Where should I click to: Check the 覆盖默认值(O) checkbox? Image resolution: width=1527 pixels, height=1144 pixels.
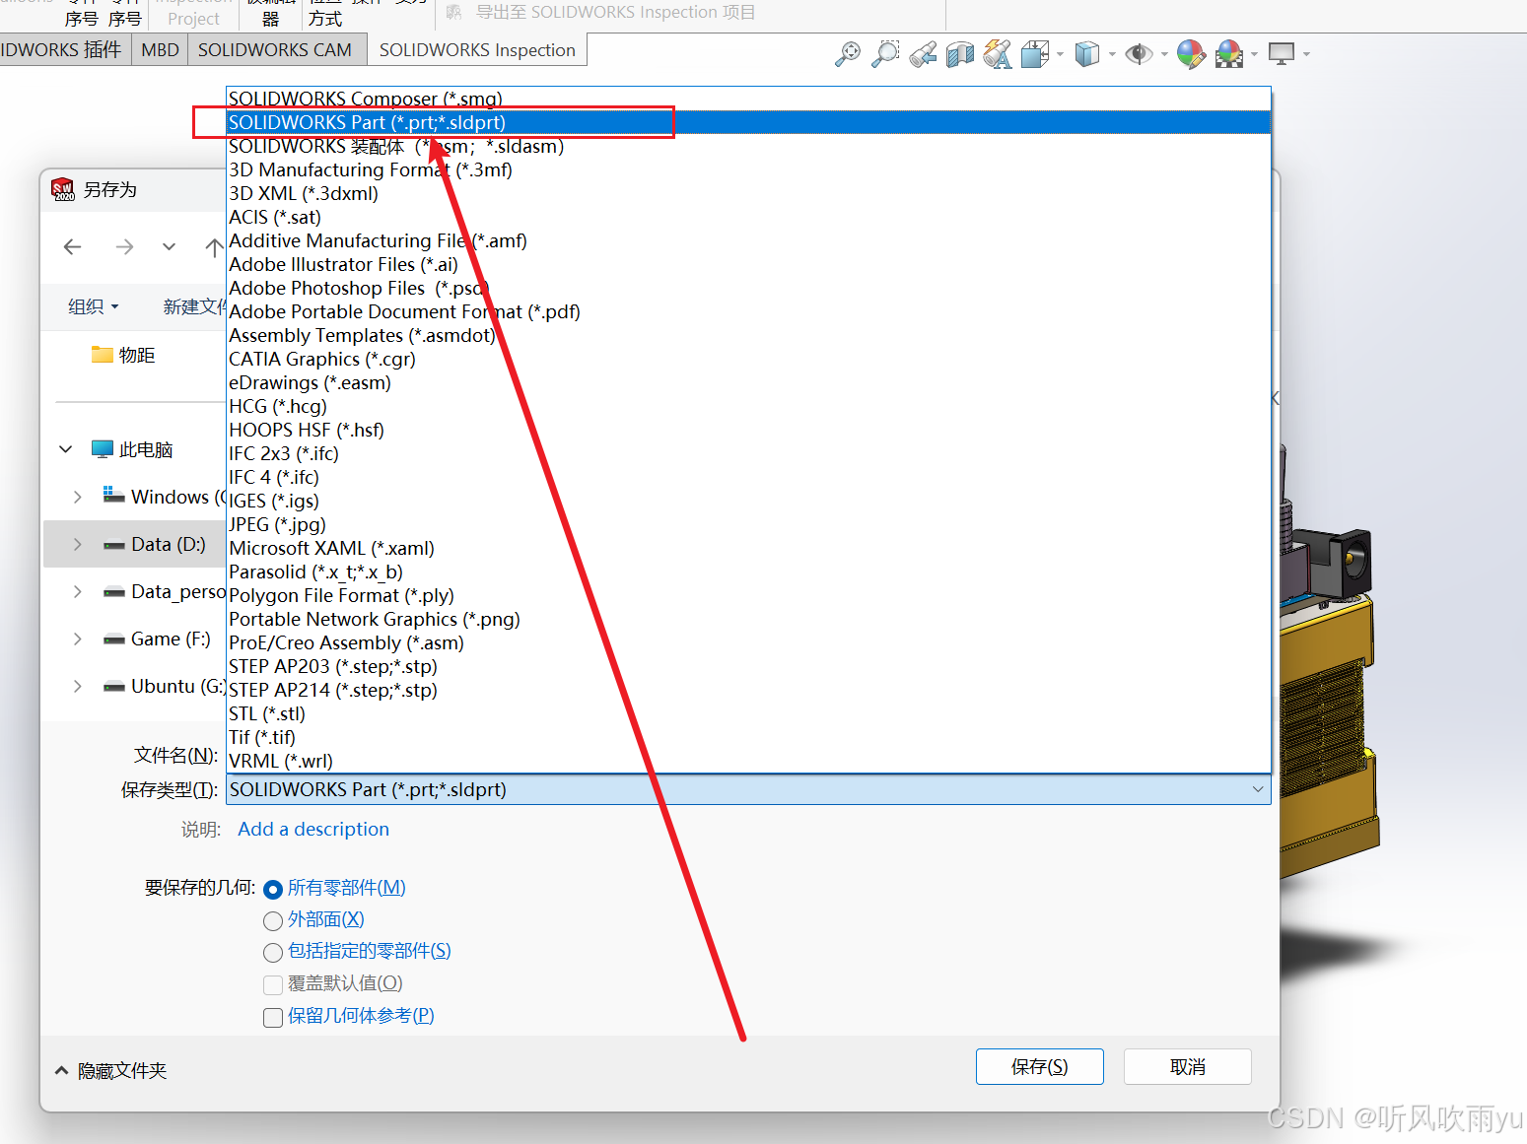click(273, 985)
